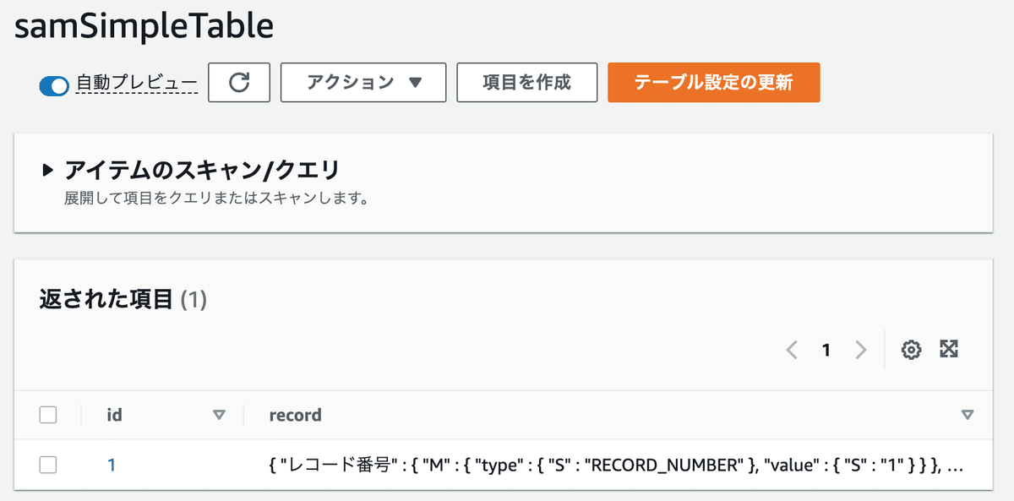Image resolution: width=1014 pixels, height=501 pixels.
Task: Open item details via the id 1 link
Action: (x=114, y=465)
